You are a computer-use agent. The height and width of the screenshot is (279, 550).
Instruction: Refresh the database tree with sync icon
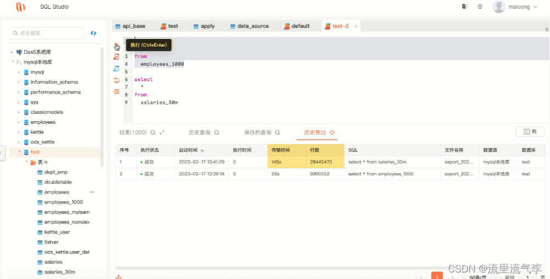click(93, 33)
